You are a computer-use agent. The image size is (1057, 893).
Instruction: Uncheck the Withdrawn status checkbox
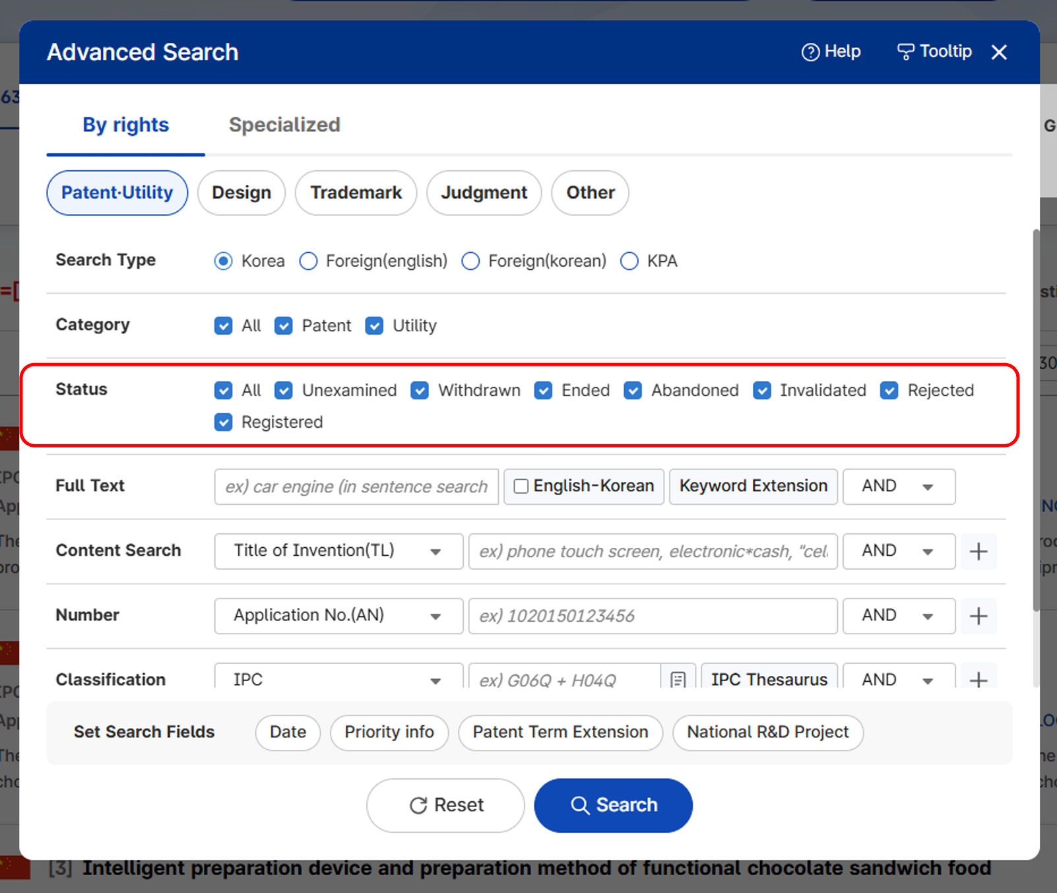(x=420, y=391)
